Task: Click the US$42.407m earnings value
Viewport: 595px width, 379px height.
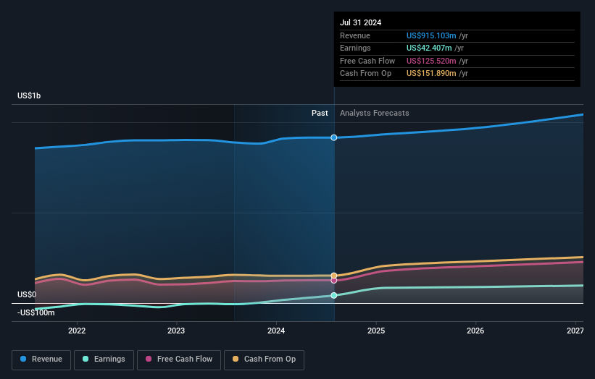Action: 429,48
